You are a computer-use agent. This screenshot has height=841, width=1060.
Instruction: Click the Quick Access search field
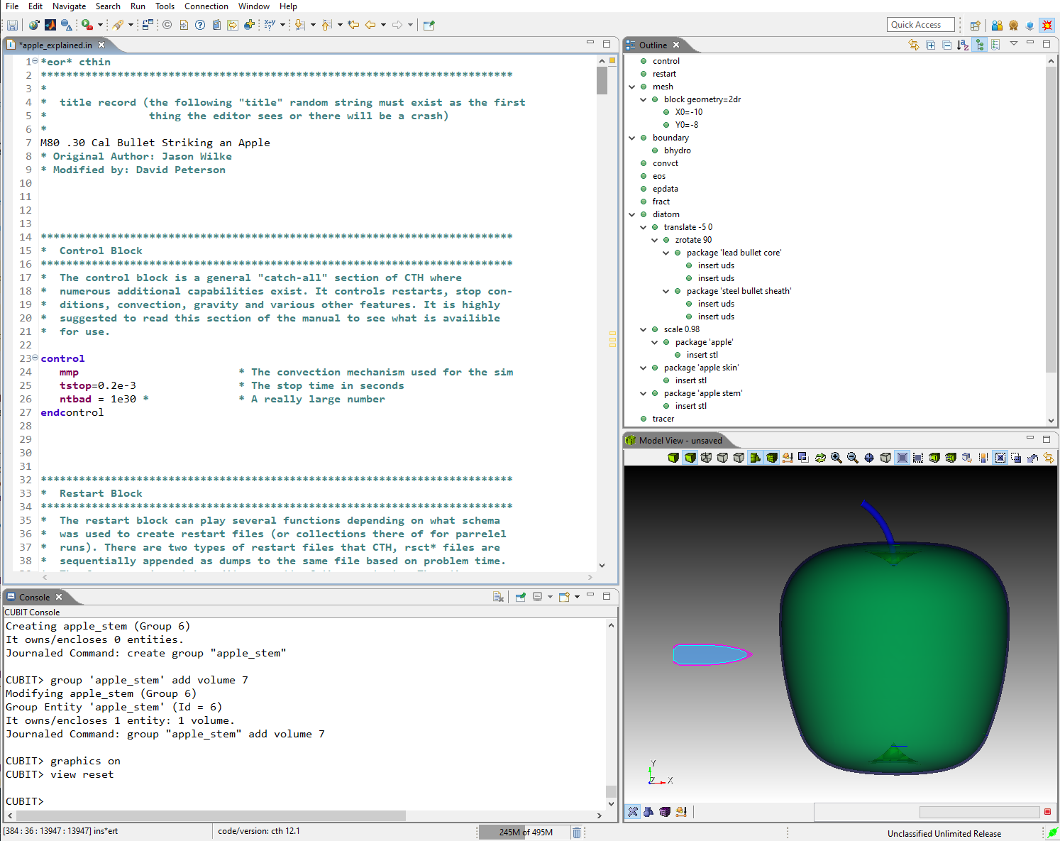pos(920,25)
